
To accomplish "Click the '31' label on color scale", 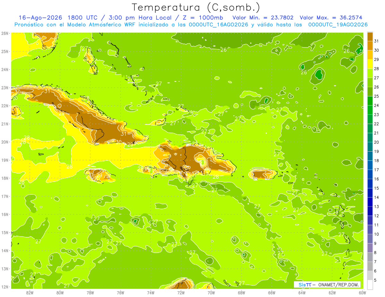I will (377, 41).
